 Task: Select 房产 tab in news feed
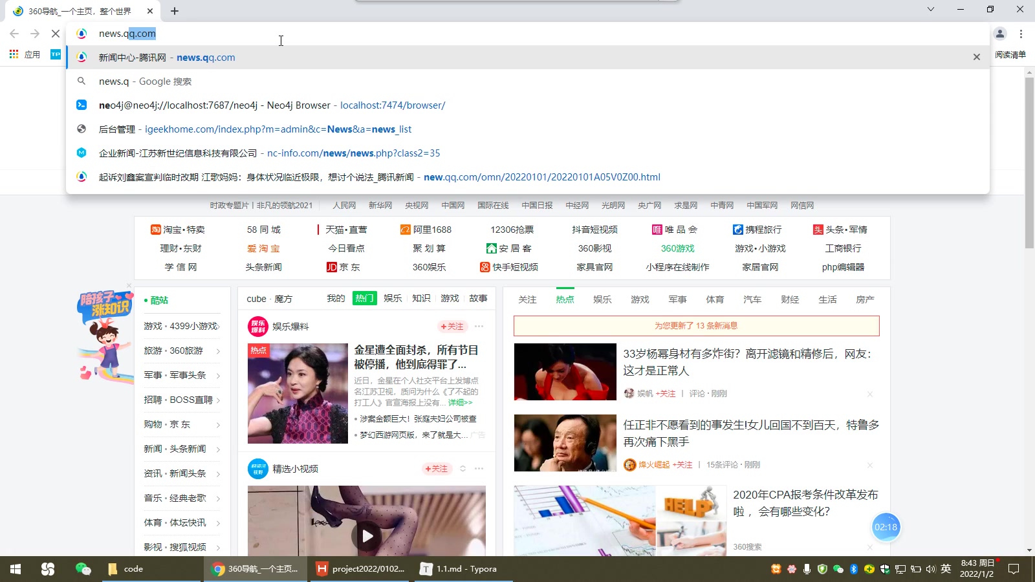(x=865, y=299)
